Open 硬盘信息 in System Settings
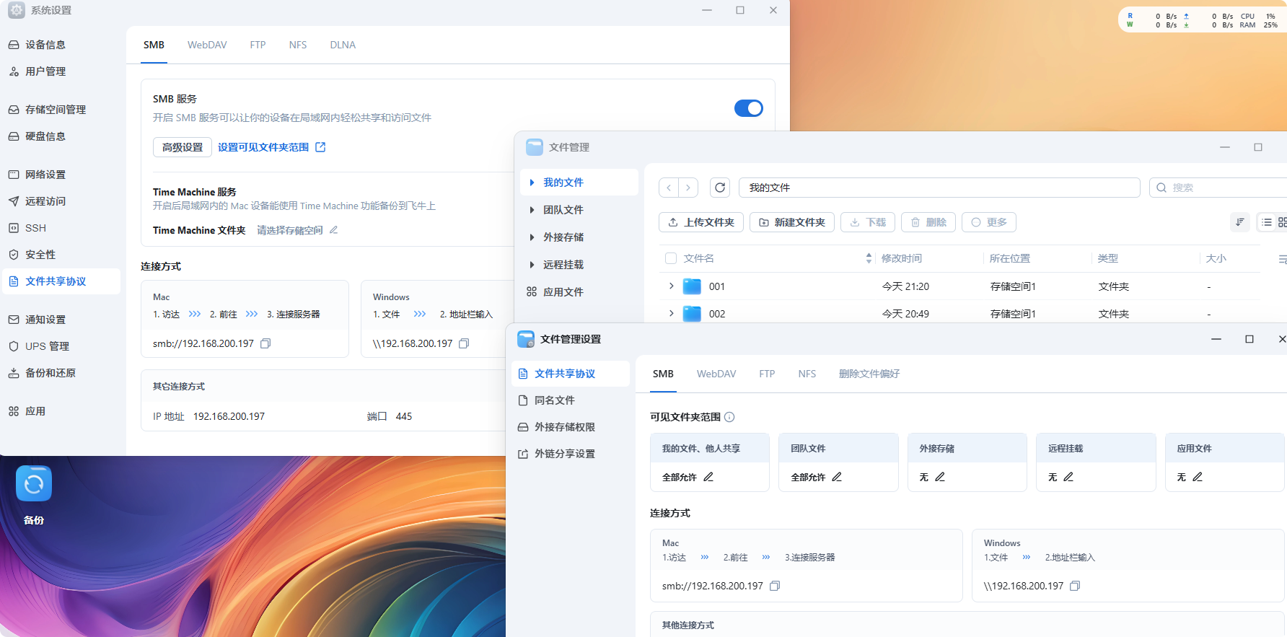The image size is (1287, 637). click(61, 136)
